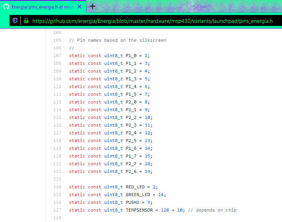Click the GitHub favicon in the browser tab
This screenshot has height=222, width=282.
(x=6, y=7)
